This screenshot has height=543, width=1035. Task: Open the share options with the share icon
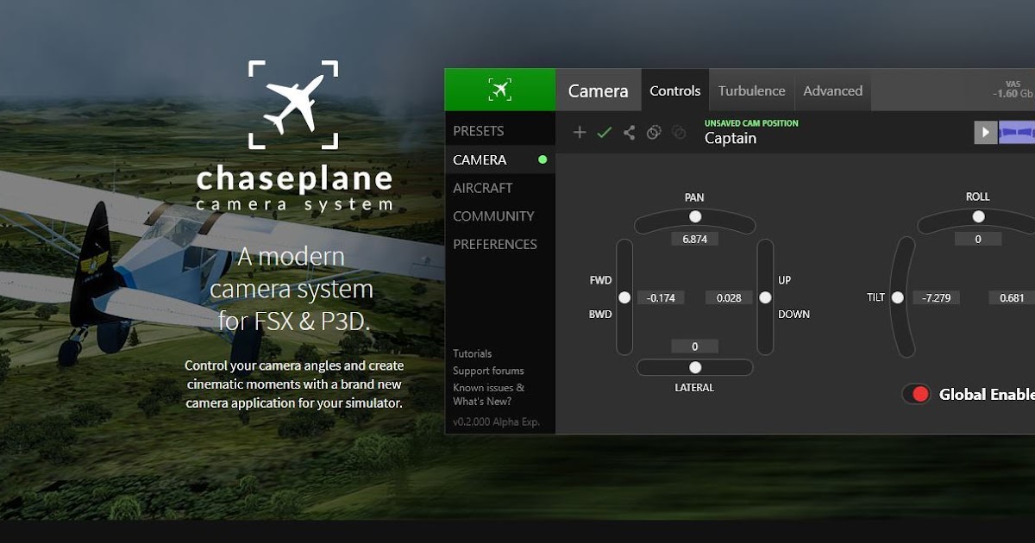click(x=630, y=132)
